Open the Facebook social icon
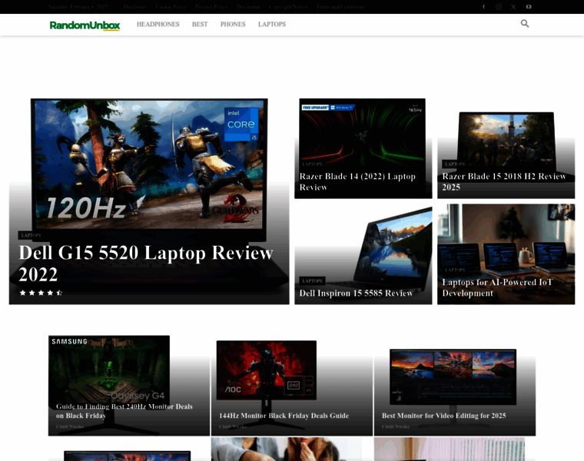 [483, 7]
